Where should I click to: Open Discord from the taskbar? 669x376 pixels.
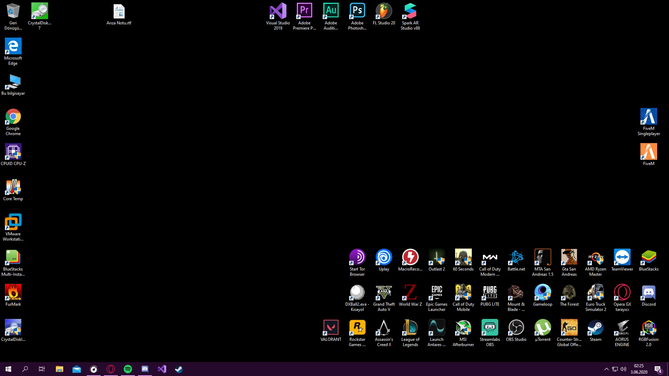point(145,369)
